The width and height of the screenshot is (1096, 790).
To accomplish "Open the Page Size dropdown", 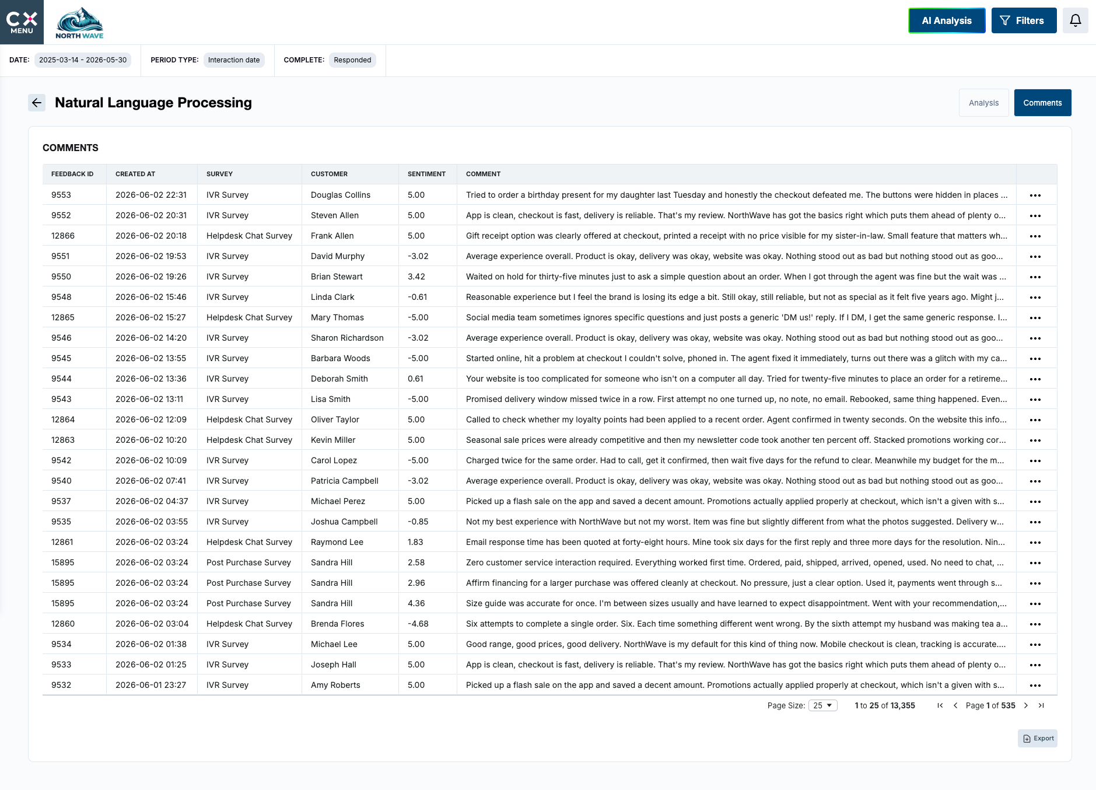I will click(822, 705).
